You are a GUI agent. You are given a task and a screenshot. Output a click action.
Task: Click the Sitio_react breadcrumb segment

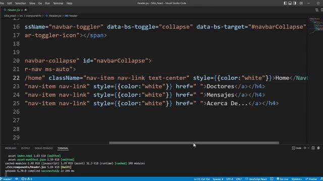point(10,16)
